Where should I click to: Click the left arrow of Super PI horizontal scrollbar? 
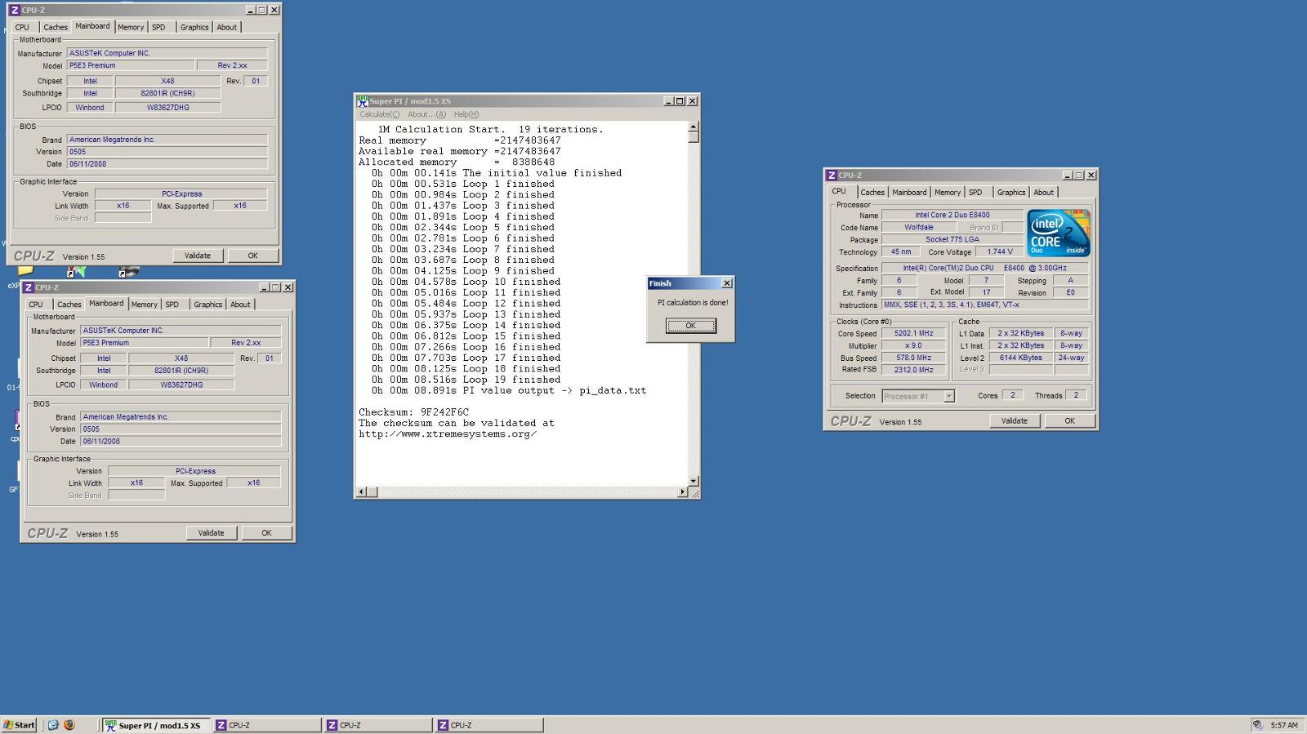point(361,492)
